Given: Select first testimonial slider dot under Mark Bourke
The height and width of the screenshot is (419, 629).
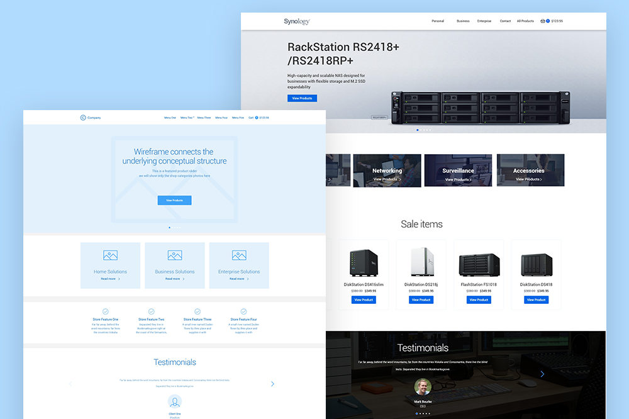Looking at the screenshot, I should 417,413.
